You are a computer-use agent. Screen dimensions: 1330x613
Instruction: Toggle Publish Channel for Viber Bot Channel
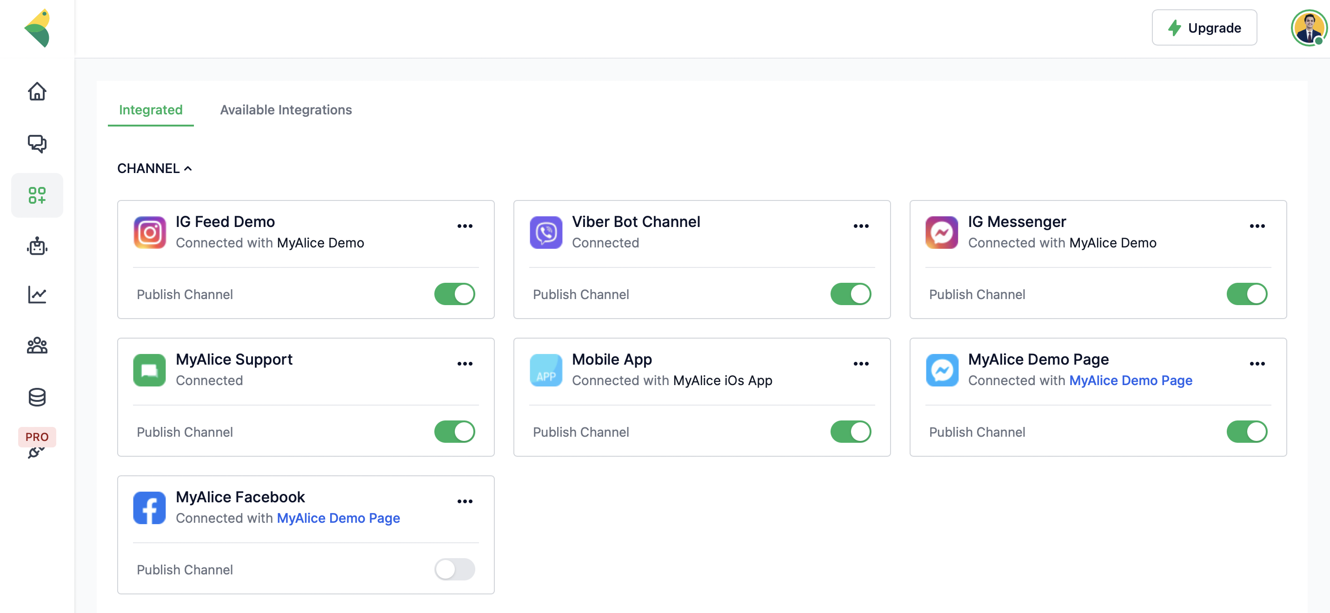[x=851, y=294]
